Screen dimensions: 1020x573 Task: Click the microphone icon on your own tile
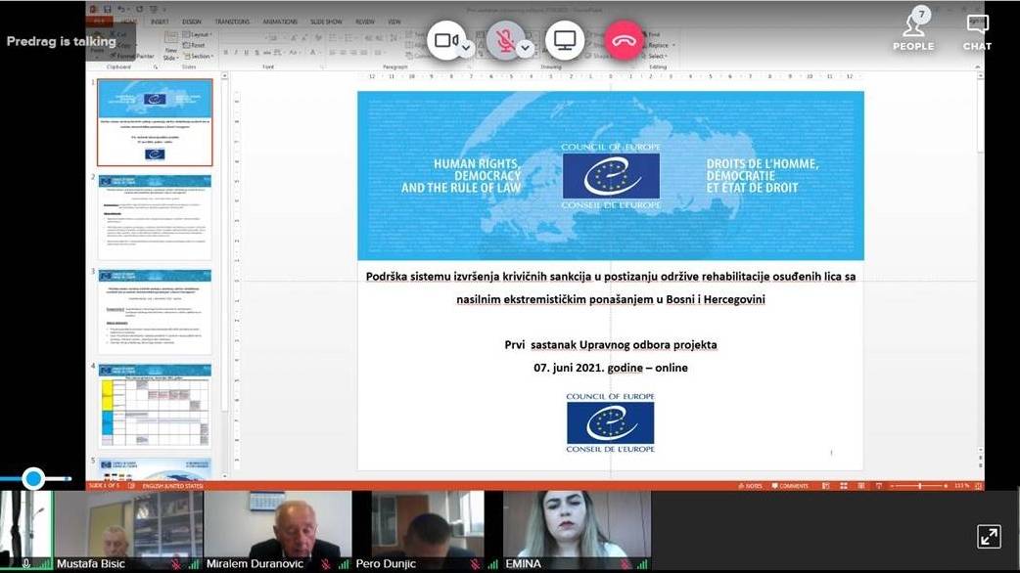click(x=25, y=564)
